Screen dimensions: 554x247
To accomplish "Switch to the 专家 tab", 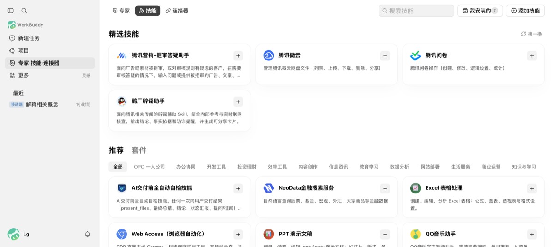I will pos(121,11).
